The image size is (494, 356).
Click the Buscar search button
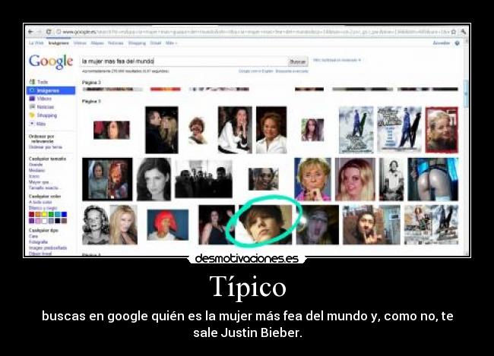pyautogui.click(x=298, y=61)
